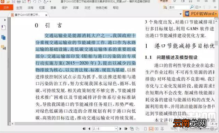Screen dimensions: 219x133
Task: Click the vertical scrollbar thumb
Action: coord(216,43)
